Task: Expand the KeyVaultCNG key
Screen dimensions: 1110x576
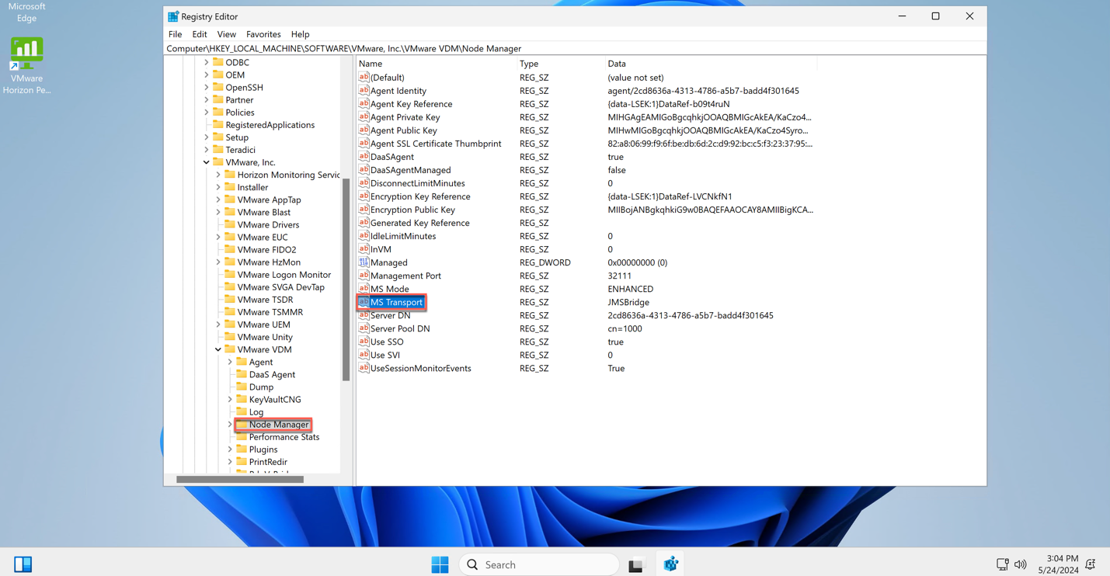Action: tap(230, 400)
